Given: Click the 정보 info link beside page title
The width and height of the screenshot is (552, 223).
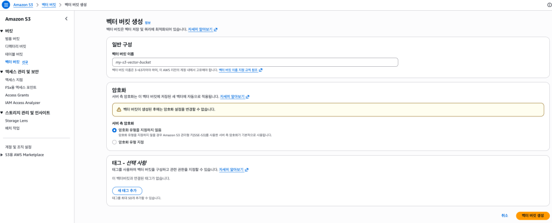Looking at the screenshot, I should click(148, 23).
